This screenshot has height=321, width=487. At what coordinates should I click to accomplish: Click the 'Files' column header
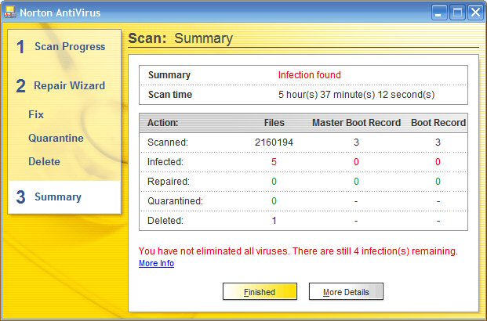274,123
